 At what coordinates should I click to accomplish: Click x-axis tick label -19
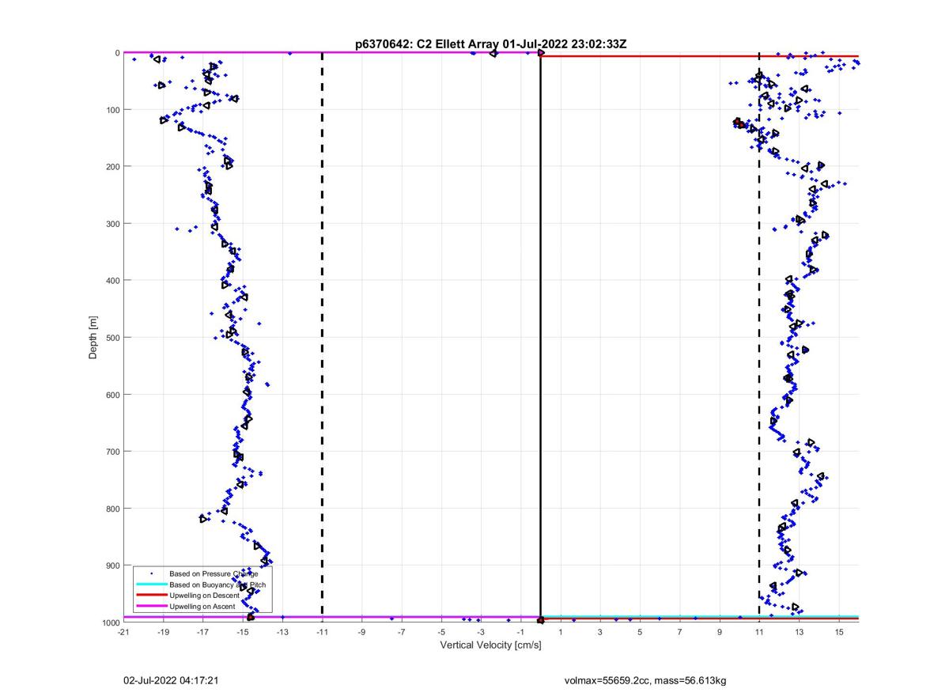point(163,632)
